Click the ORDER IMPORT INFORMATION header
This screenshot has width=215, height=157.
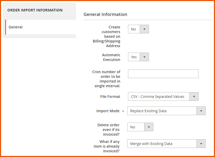(35, 10)
